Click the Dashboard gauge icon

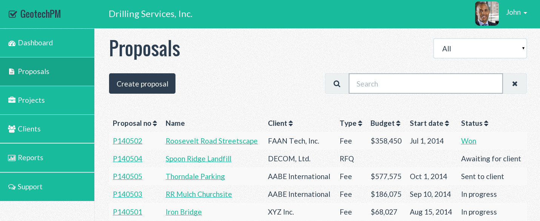click(x=12, y=43)
